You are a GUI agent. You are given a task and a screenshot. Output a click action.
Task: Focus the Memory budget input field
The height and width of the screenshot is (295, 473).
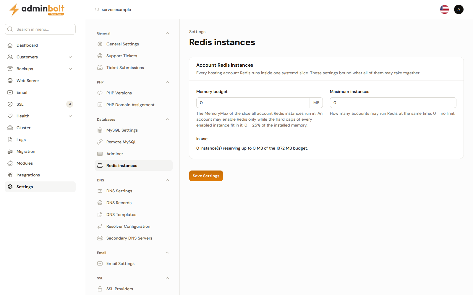click(x=253, y=103)
